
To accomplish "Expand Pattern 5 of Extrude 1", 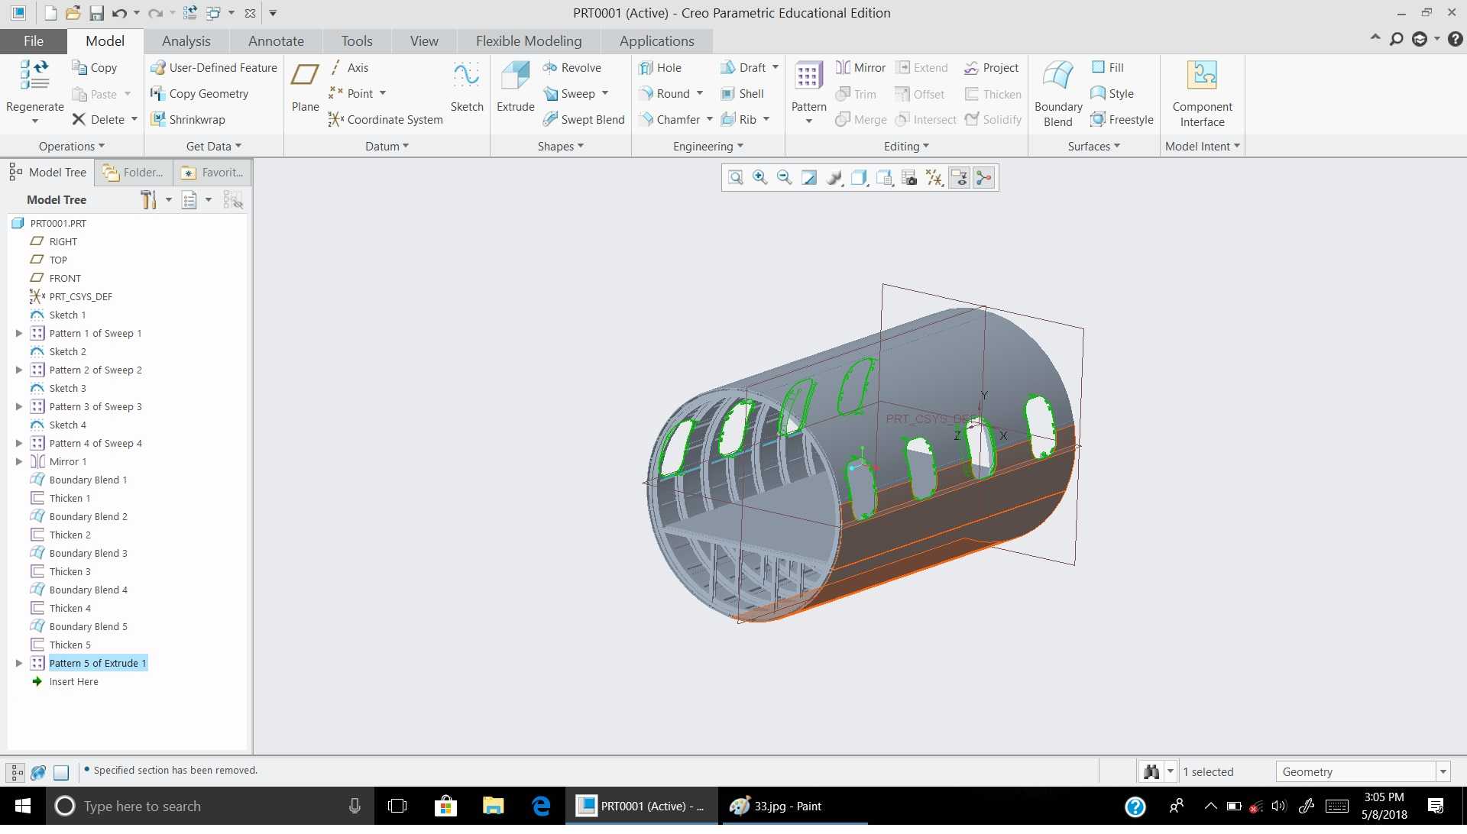I will (x=19, y=663).
